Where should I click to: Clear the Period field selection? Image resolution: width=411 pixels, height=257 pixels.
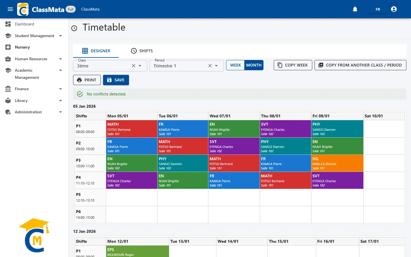click(210, 66)
